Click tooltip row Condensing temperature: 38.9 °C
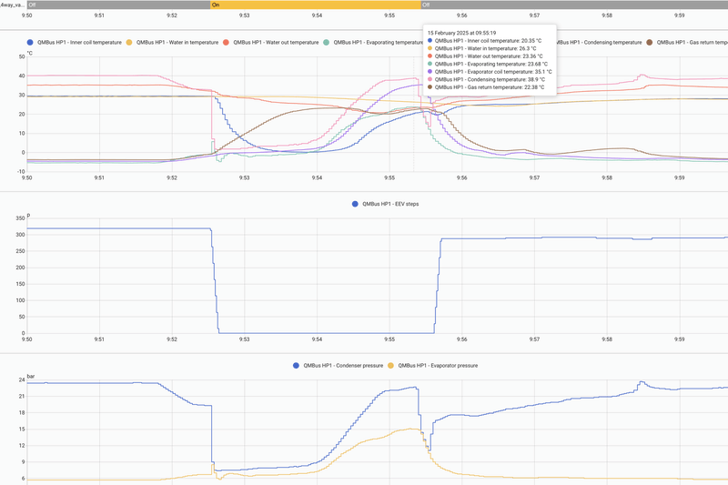The width and height of the screenshot is (728, 485). [x=486, y=79]
